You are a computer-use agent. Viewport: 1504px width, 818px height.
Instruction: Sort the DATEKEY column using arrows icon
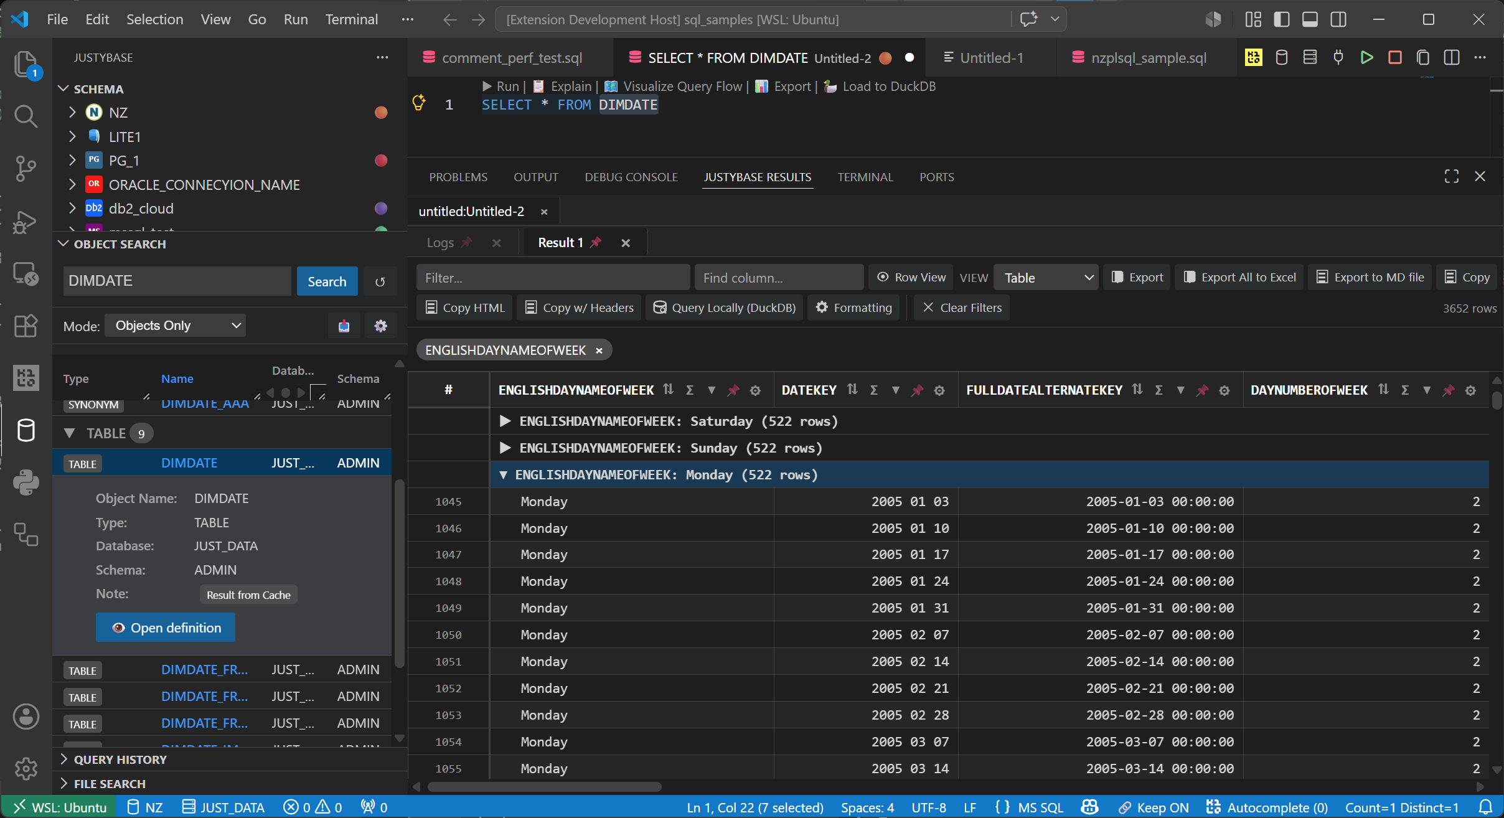pos(852,390)
